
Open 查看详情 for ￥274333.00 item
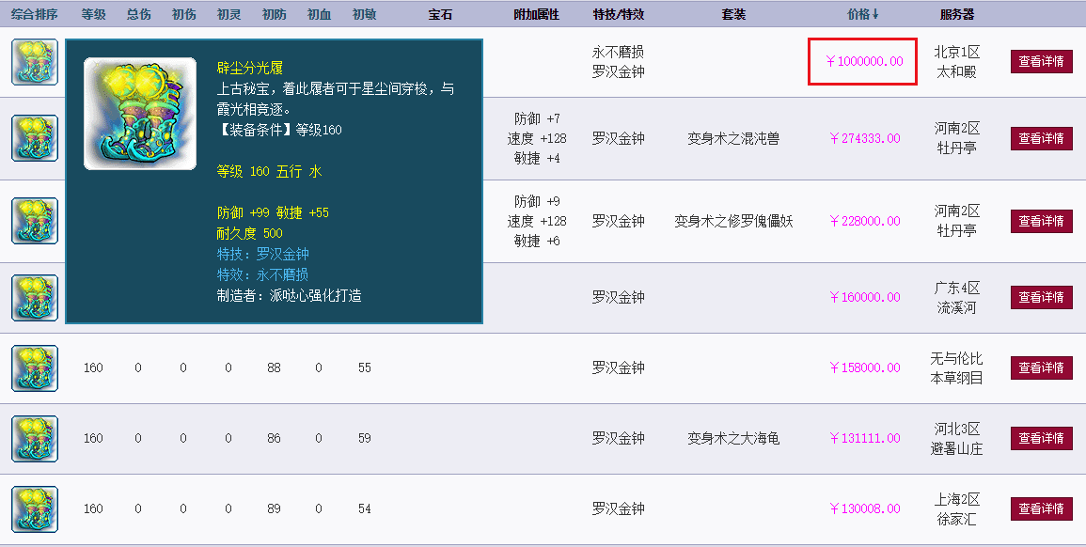click(x=1041, y=138)
